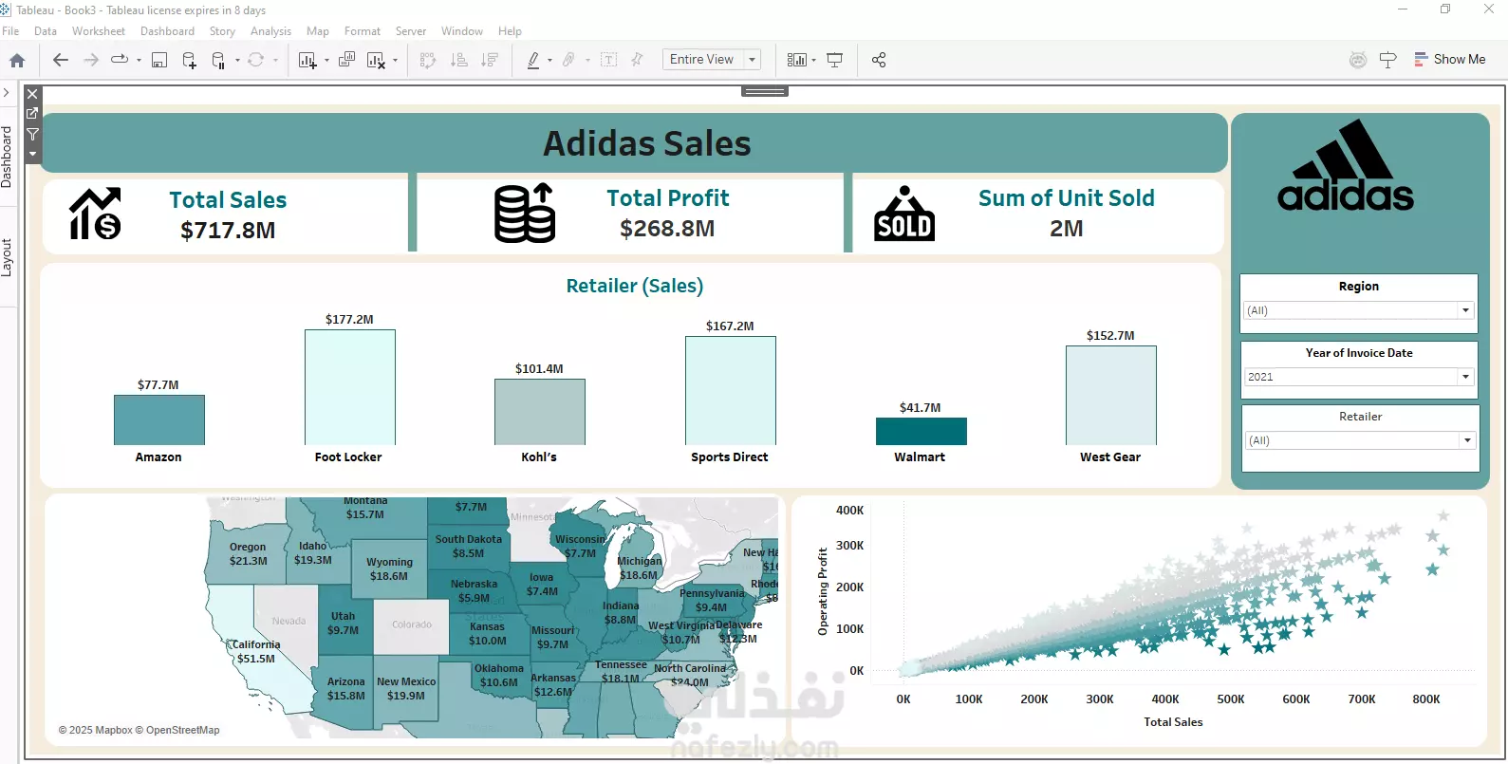Viewport: 1508px width, 764px height.
Task: Open the Data menu
Action: (46, 31)
